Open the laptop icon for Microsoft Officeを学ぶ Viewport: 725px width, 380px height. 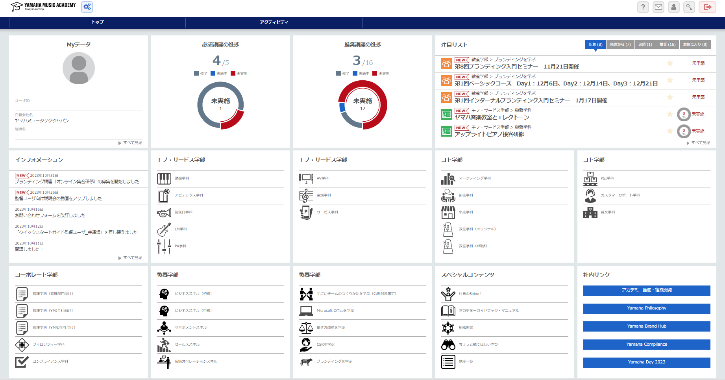[306, 311]
